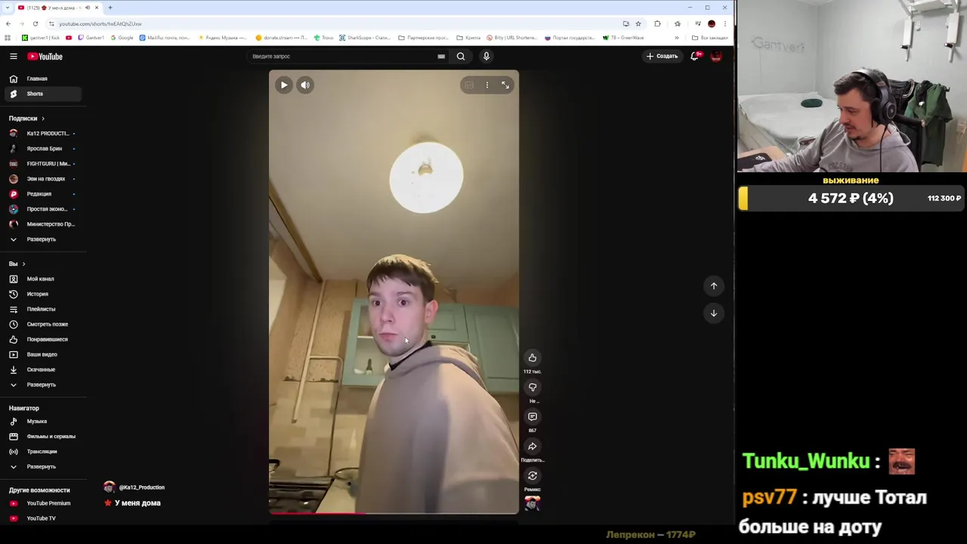Show more bookmarks chevron
Screen dimensions: 967x544
(677, 38)
